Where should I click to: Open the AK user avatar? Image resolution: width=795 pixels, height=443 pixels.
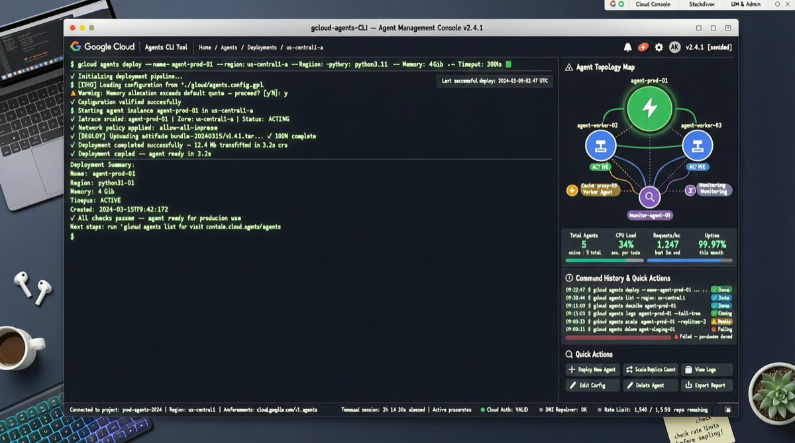pyautogui.click(x=674, y=47)
